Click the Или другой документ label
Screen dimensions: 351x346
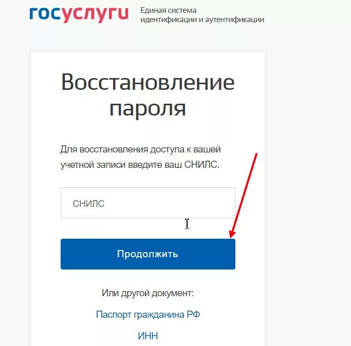[x=147, y=293]
